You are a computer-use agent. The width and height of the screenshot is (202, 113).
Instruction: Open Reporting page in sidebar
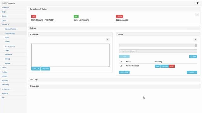[5, 80]
